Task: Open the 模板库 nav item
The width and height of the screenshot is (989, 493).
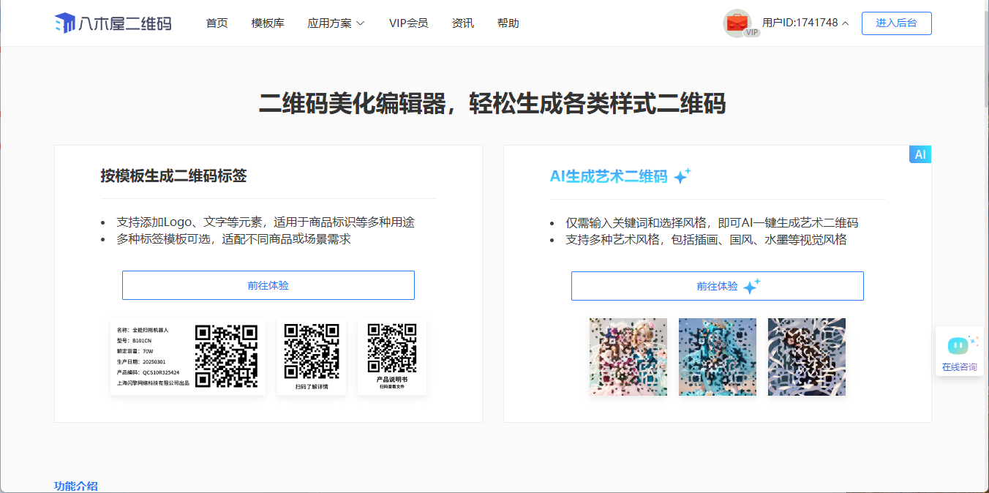Action: (x=268, y=23)
